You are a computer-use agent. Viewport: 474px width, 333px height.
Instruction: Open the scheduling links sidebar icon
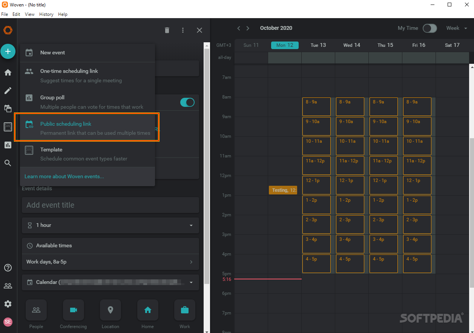8,109
